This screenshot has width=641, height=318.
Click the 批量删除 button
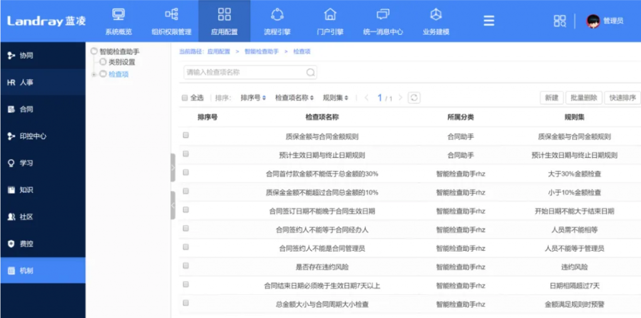583,98
